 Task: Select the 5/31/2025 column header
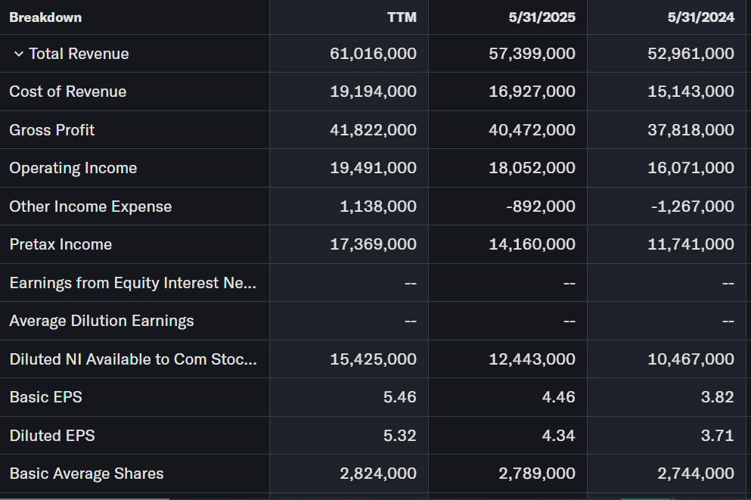(x=542, y=17)
